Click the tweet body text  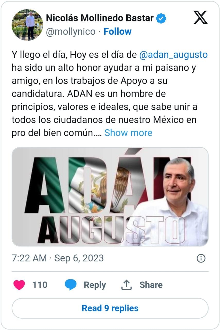(110, 94)
